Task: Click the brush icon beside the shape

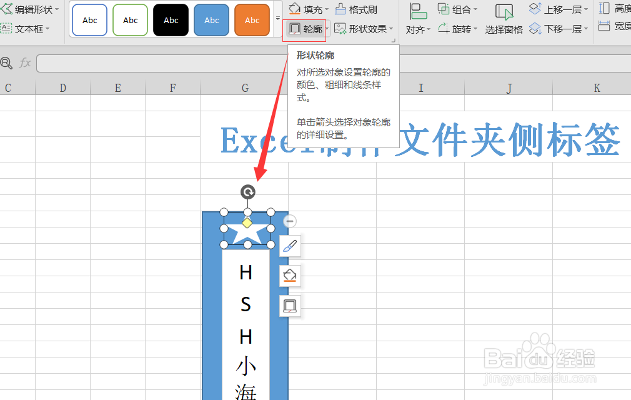Action: [x=289, y=246]
